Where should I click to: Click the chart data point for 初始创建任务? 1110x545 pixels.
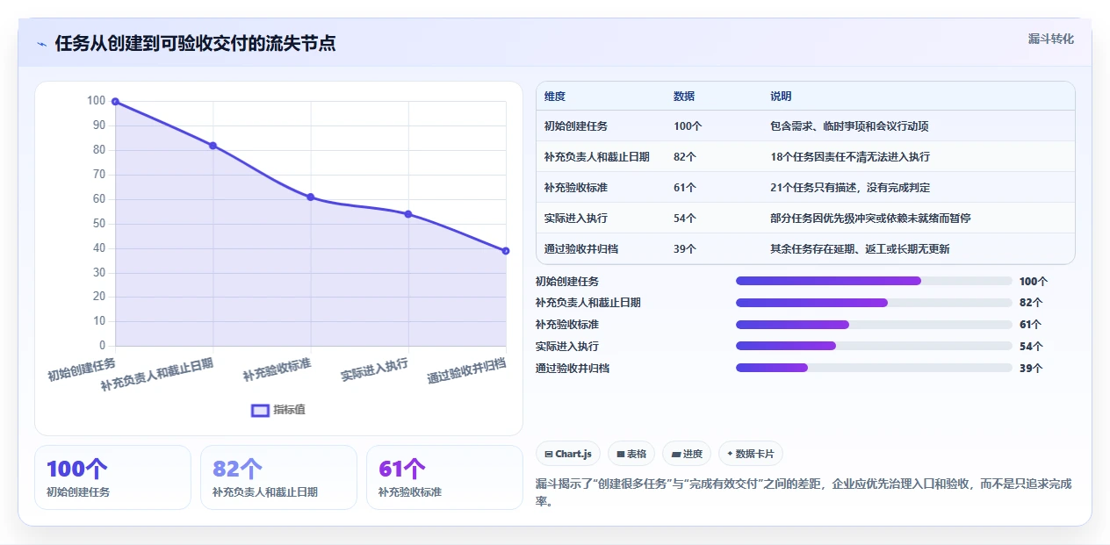[115, 102]
